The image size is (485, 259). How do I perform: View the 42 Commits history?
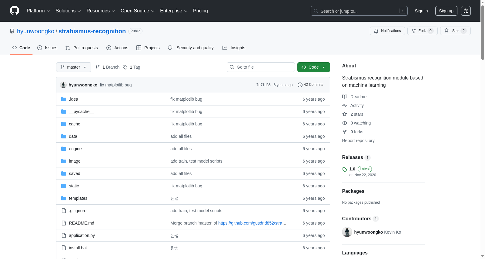coord(310,85)
